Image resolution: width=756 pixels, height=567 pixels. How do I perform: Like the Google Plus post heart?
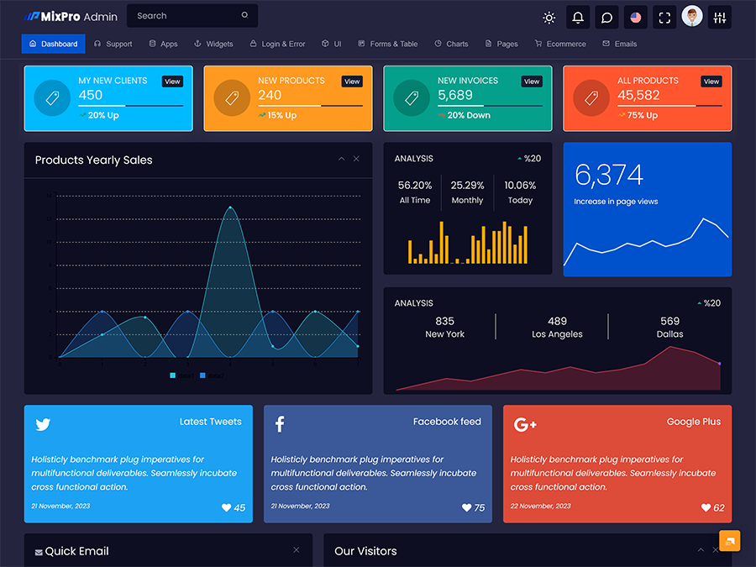click(x=706, y=507)
